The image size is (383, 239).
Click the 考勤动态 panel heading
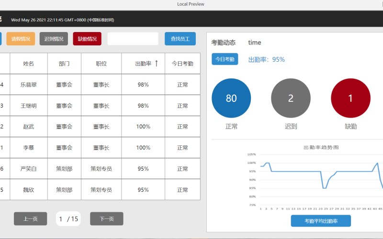point(224,43)
